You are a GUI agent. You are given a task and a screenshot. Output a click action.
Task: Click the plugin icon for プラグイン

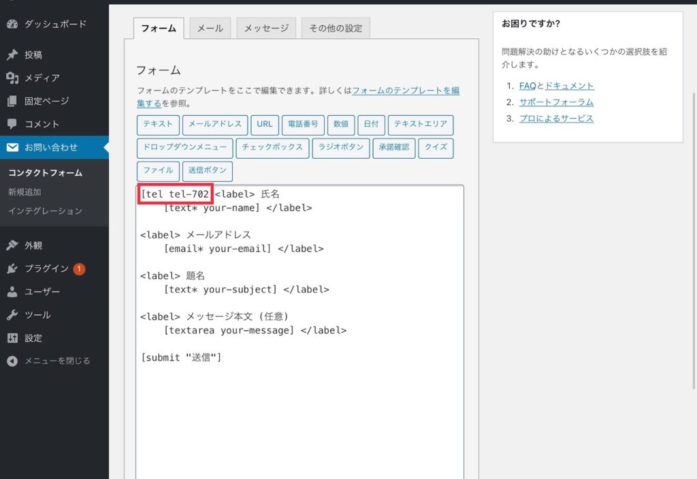tap(12, 269)
